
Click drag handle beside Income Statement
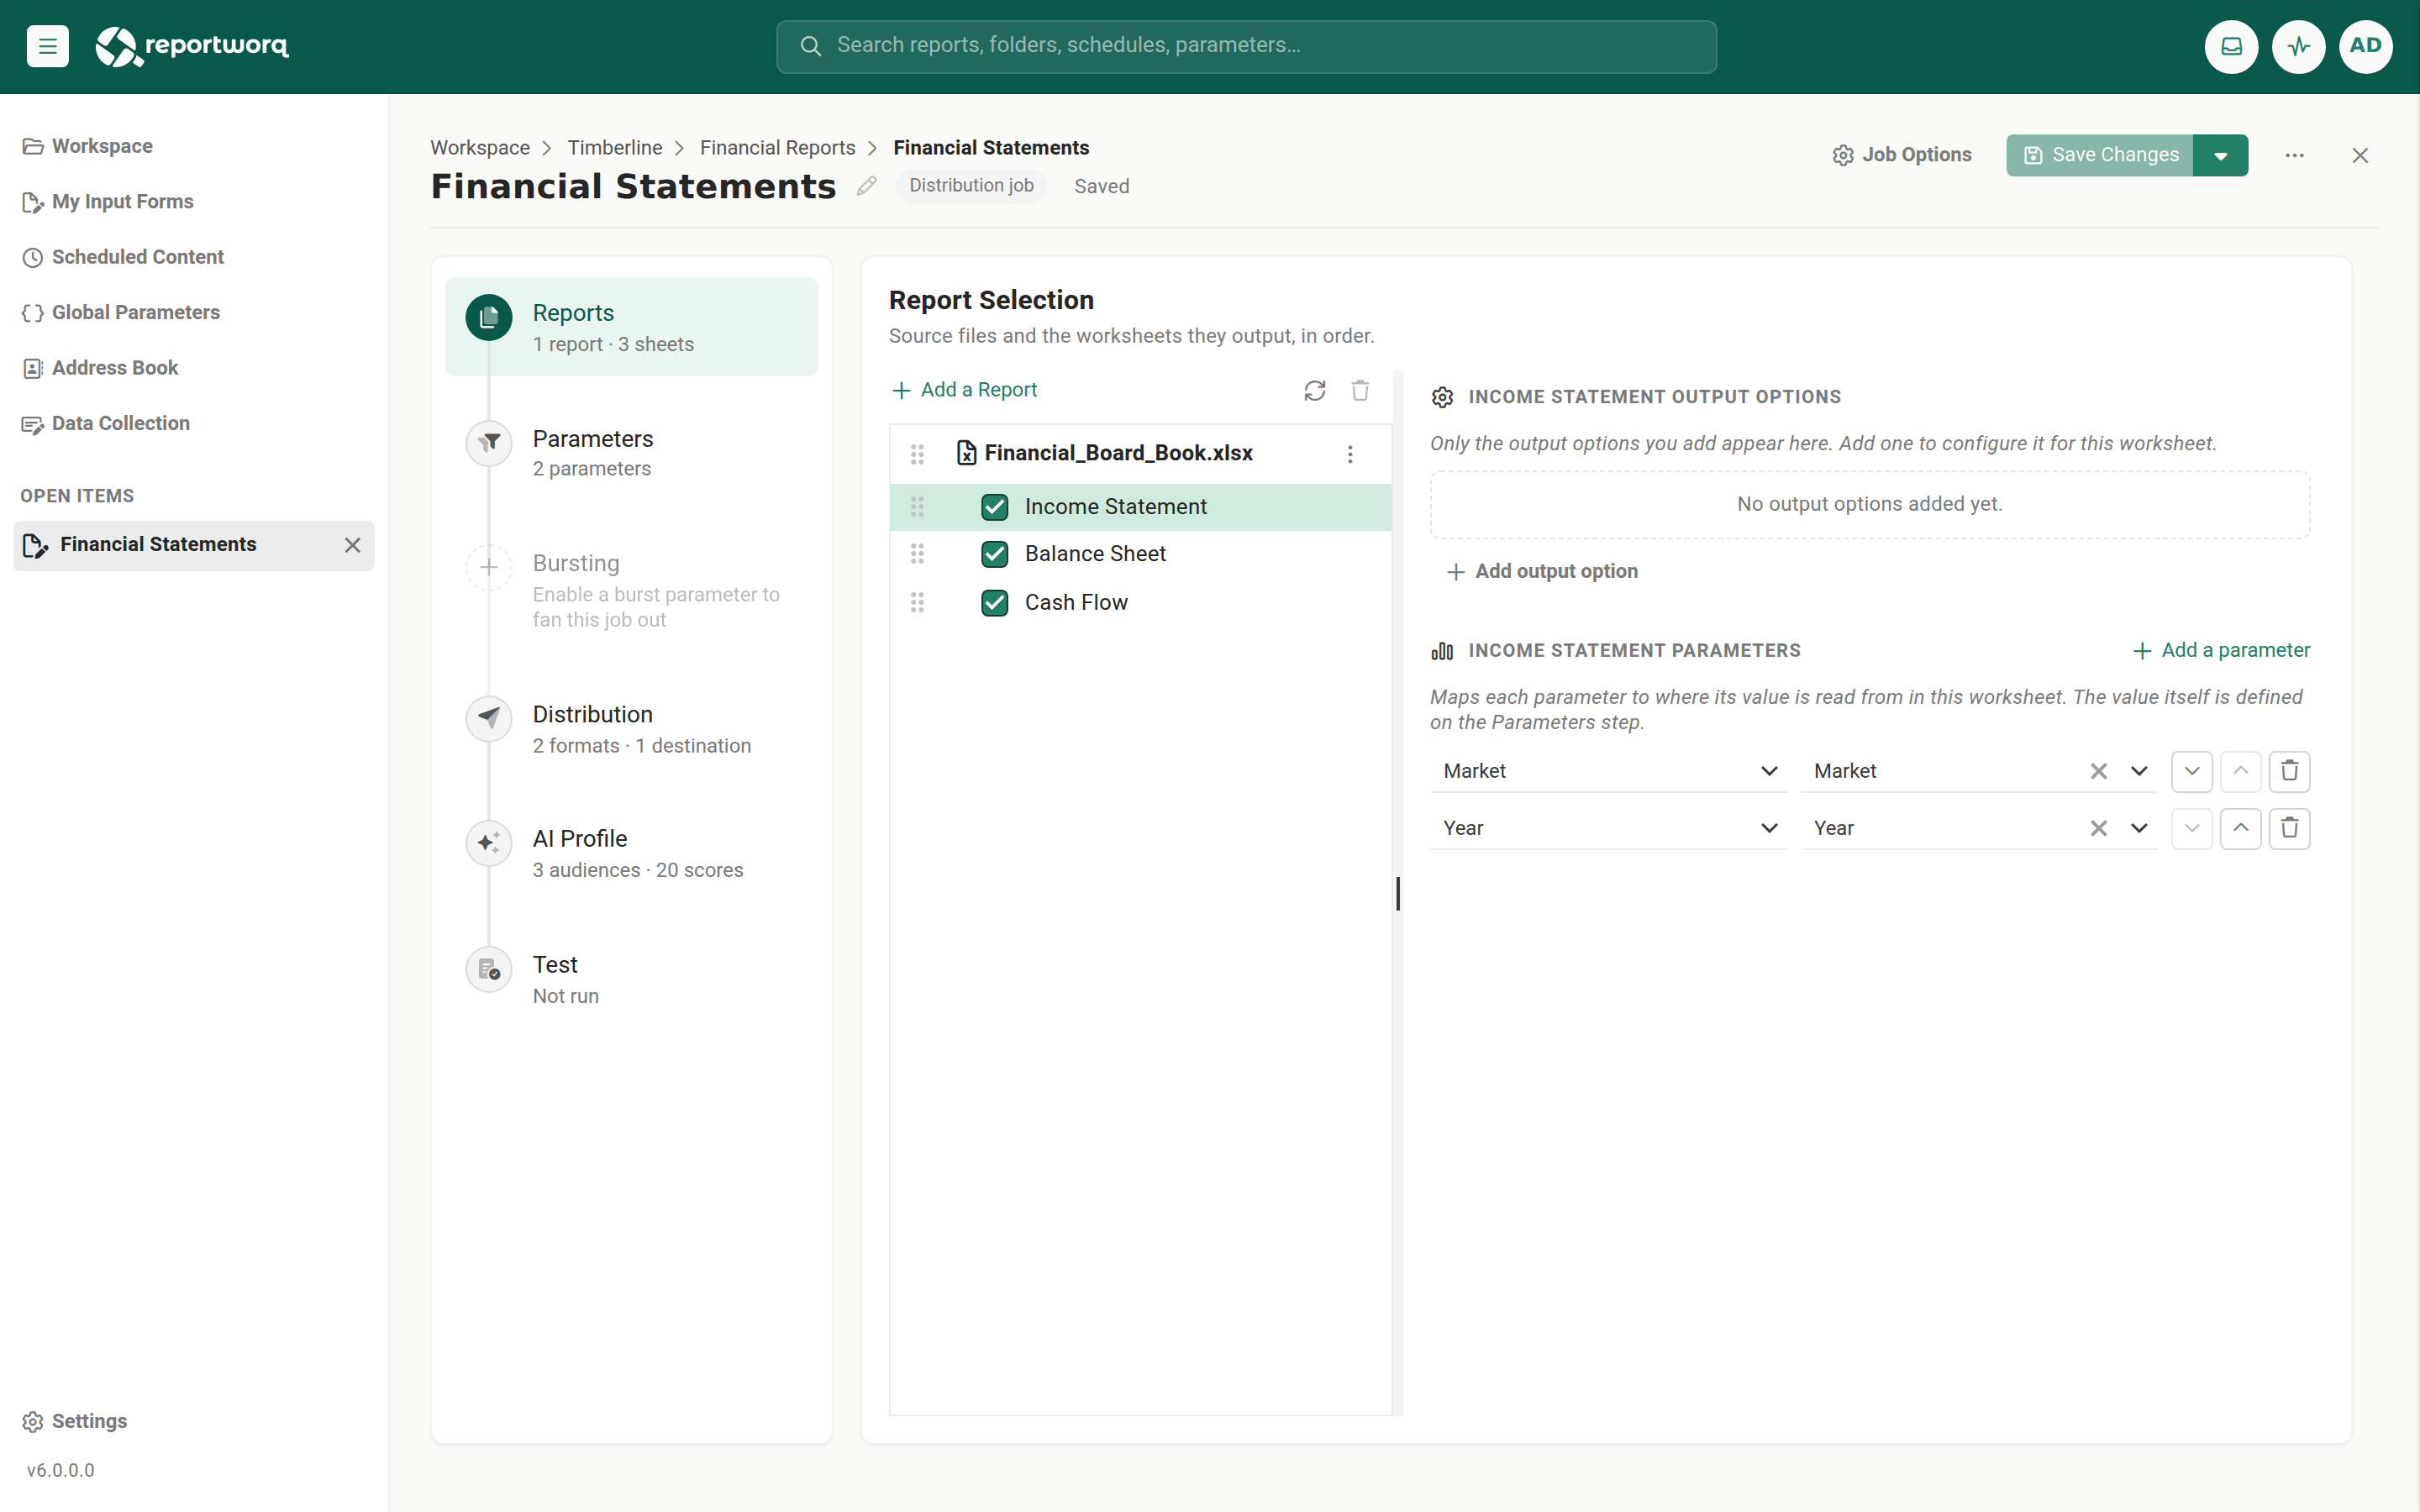click(917, 507)
